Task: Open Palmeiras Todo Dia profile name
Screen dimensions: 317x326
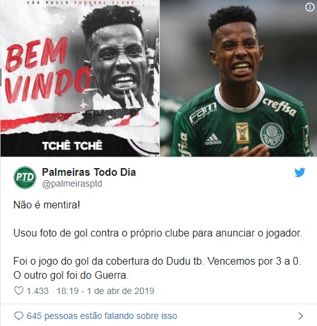Action: pos(89,172)
